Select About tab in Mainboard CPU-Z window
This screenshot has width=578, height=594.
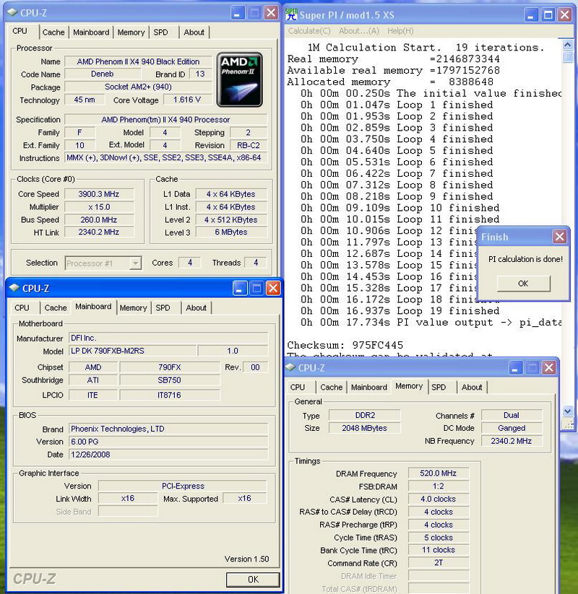click(x=196, y=308)
